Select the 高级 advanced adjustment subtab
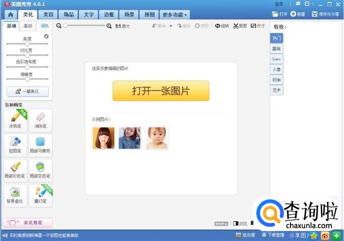The image size is (344, 241). [x=28, y=26]
